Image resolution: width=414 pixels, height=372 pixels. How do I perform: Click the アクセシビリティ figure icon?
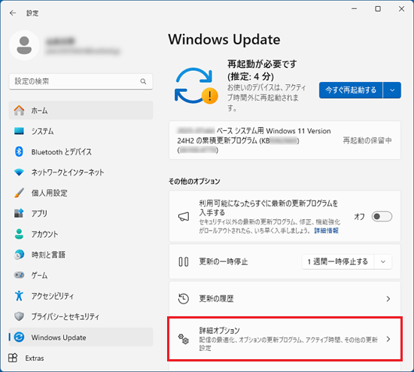tap(19, 296)
